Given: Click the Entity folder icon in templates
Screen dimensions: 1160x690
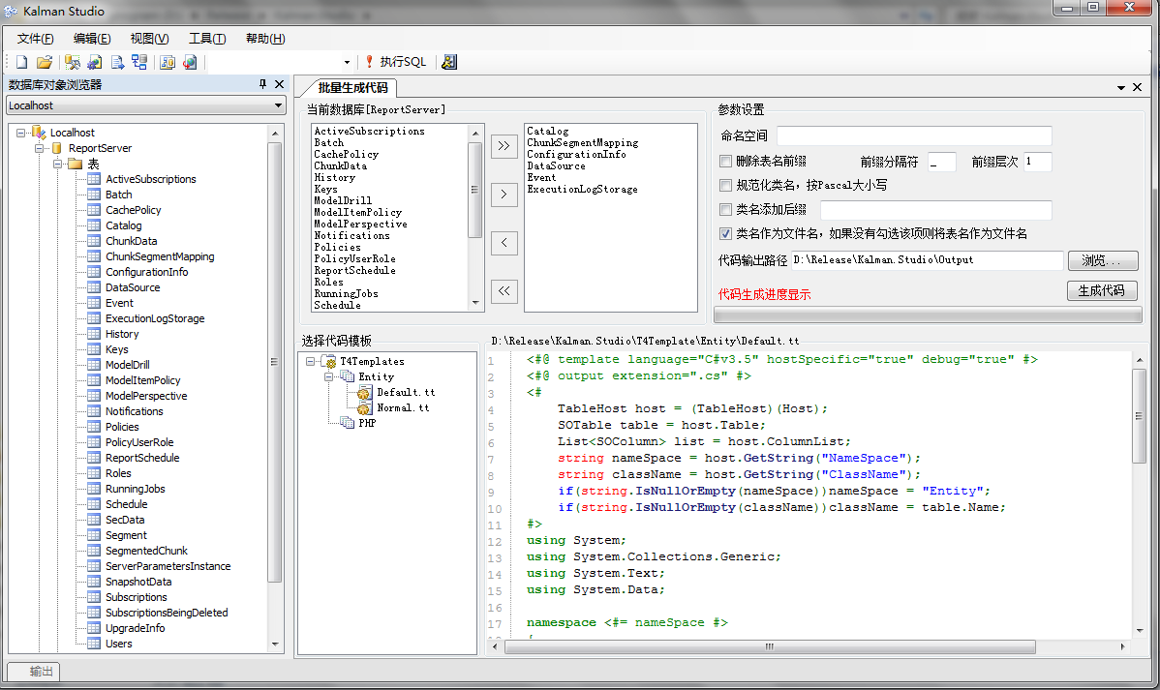Looking at the screenshot, I should [x=347, y=377].
